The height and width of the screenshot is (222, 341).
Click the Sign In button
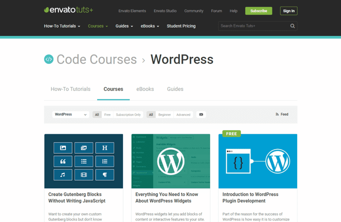tap(289, 11)
